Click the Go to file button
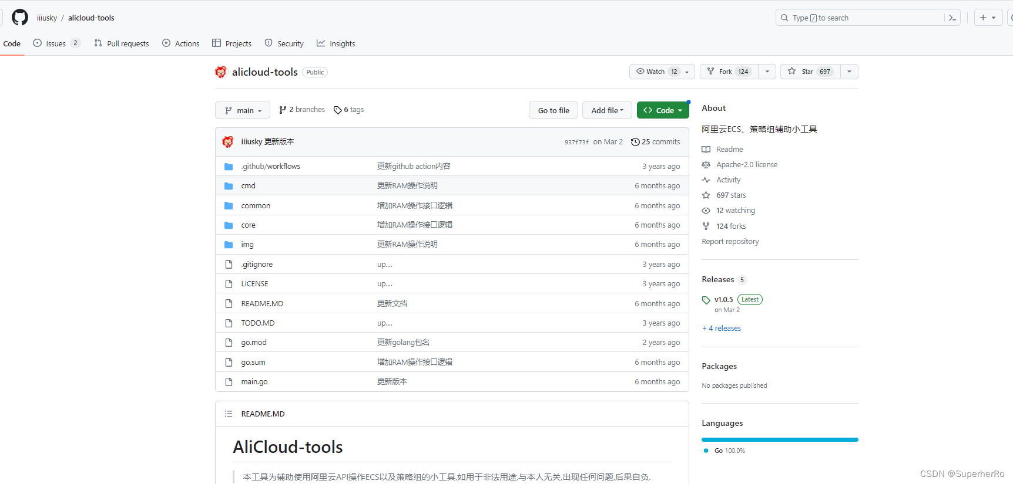 coord(554,110)
